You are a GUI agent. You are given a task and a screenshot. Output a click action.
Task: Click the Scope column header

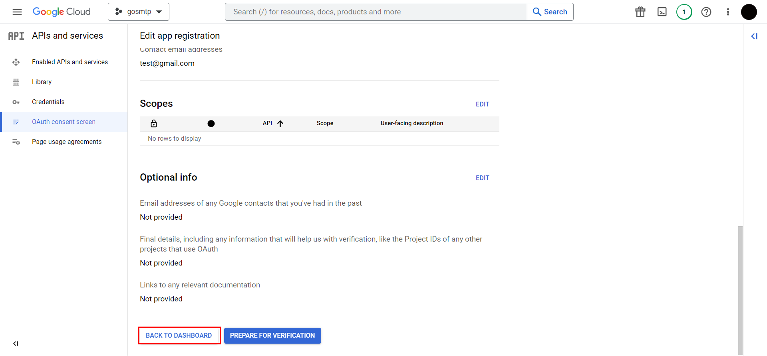pyautogui.click(x=325, y=123)
